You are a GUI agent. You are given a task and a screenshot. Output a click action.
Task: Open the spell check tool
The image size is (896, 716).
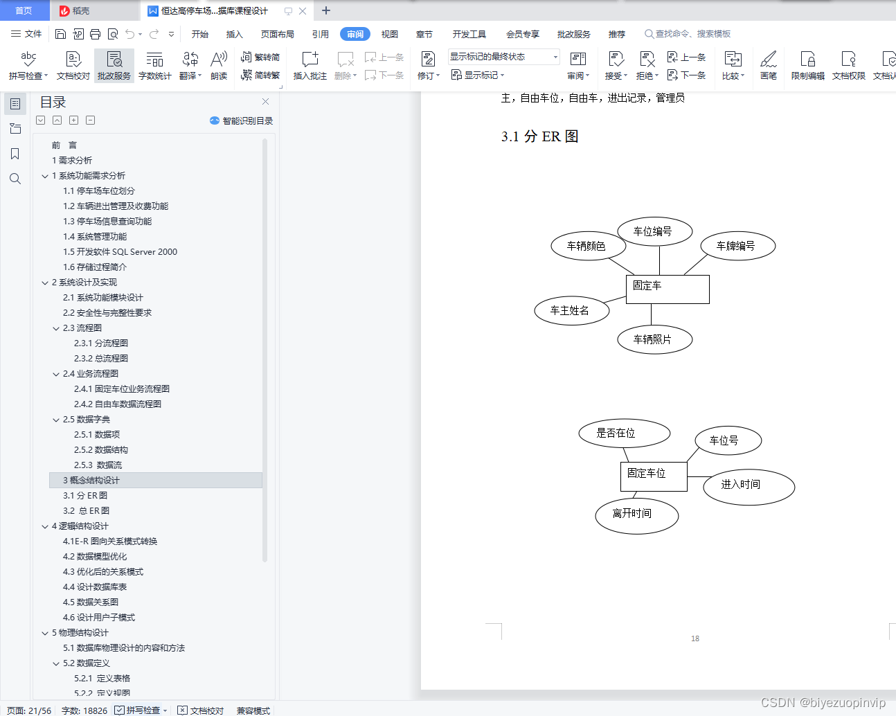(28, 66)
